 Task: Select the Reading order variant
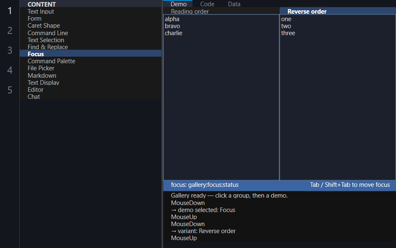tap(221, 12)
